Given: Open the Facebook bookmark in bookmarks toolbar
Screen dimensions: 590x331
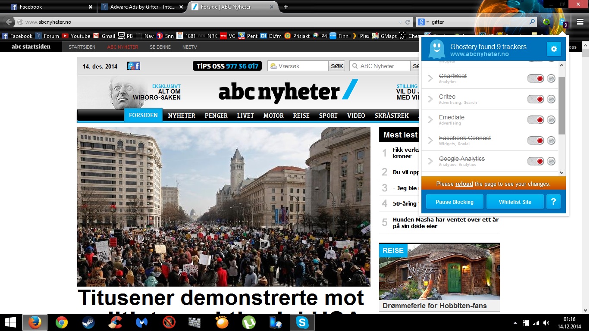Looking at the screenshot, I should coord(17,36).
